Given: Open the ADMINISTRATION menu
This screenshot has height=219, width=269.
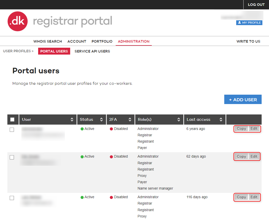Looking at the screenshot, I should 133,41.
